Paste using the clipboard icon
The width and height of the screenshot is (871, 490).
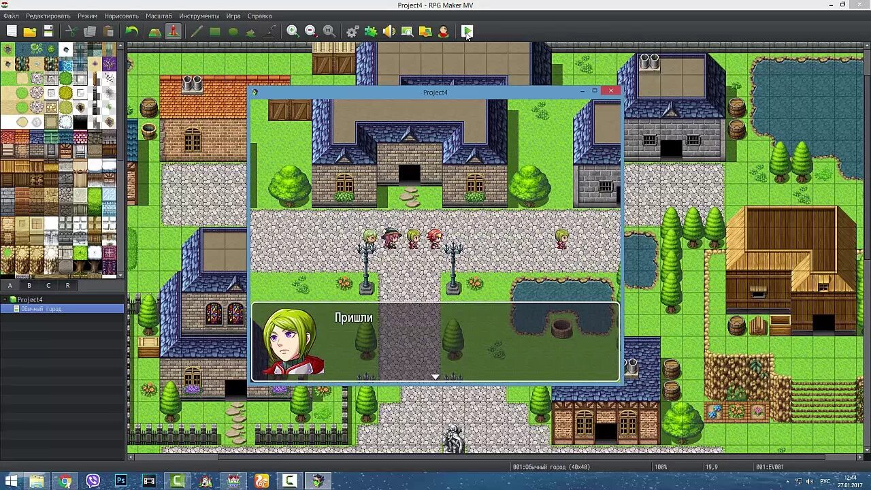[x=108, y=31]
